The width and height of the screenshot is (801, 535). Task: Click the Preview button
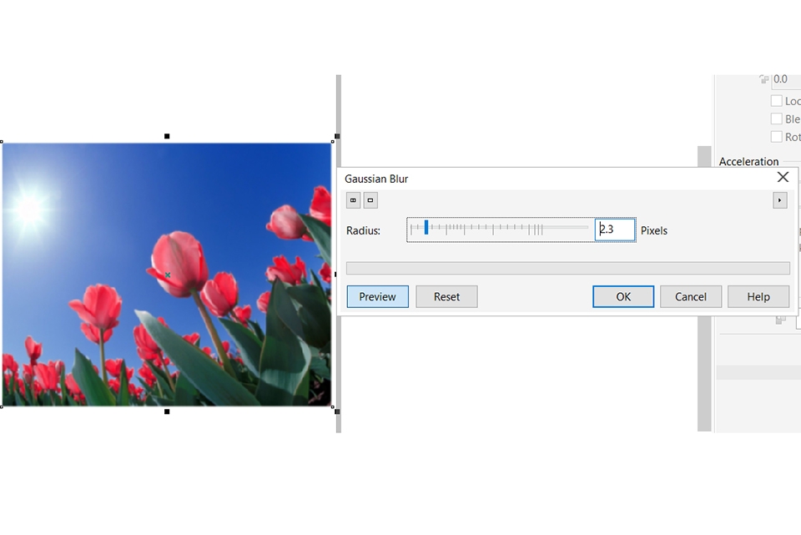coord(377,296)
